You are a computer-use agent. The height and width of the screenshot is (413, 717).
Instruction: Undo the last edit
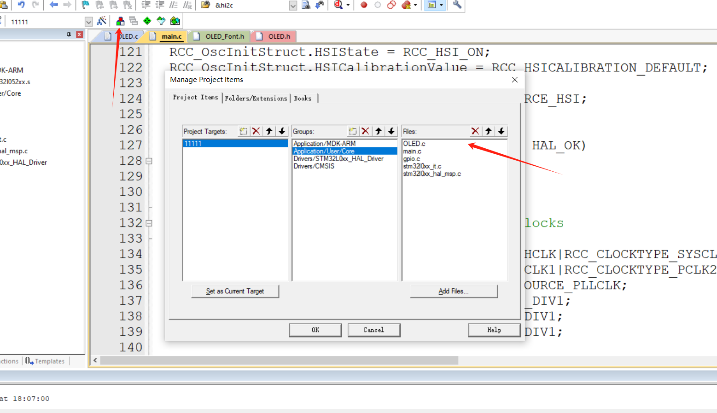(21, 5)
